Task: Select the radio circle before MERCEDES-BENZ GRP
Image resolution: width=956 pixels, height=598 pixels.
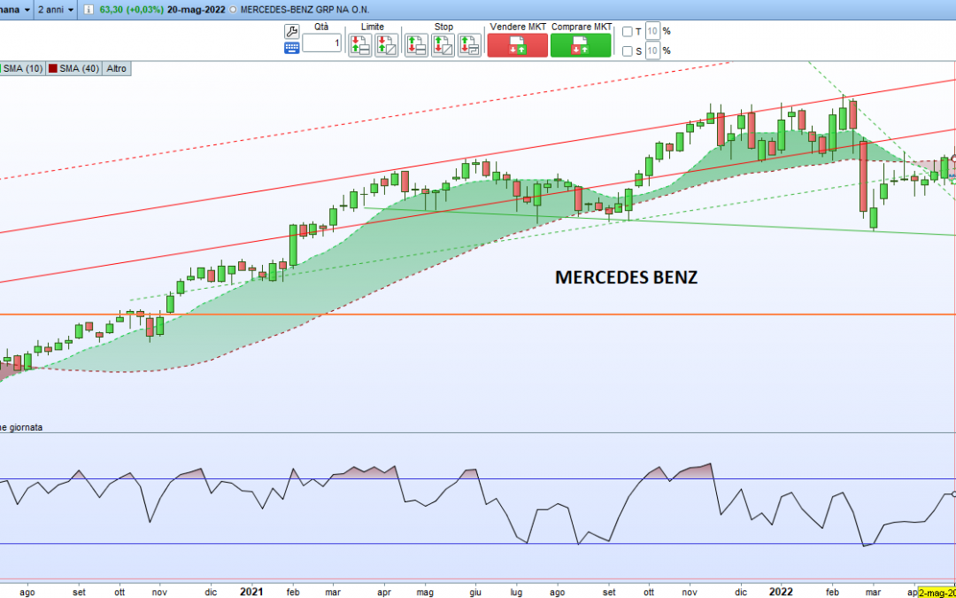Action: click(x=233, y=11)
